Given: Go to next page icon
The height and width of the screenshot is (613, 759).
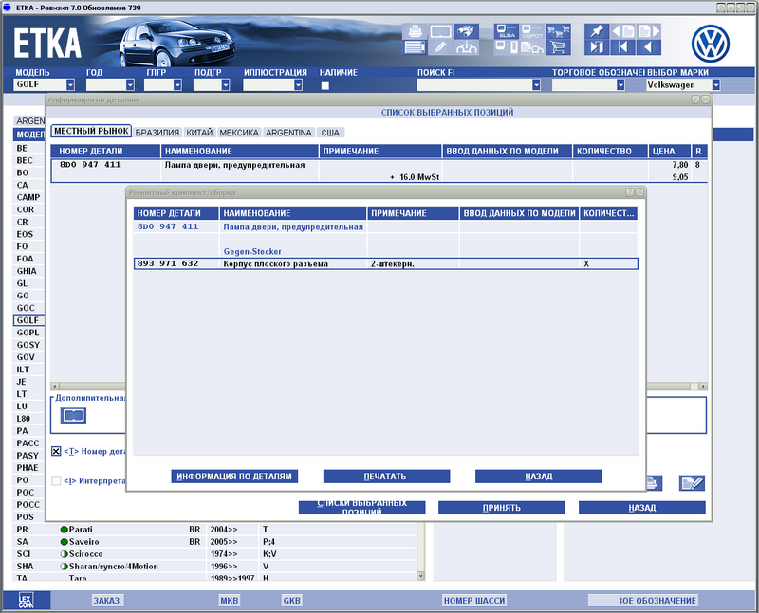Looking at the screenshot, I should [649, 31].
